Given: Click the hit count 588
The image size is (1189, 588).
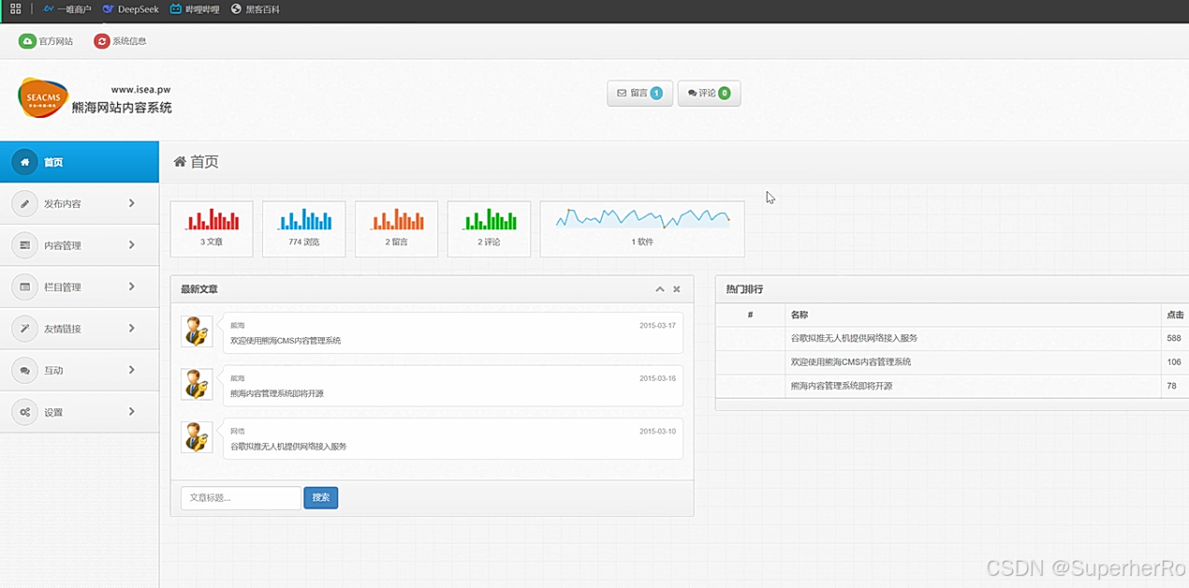Looking at the screenshot, I should [1174, 338].
